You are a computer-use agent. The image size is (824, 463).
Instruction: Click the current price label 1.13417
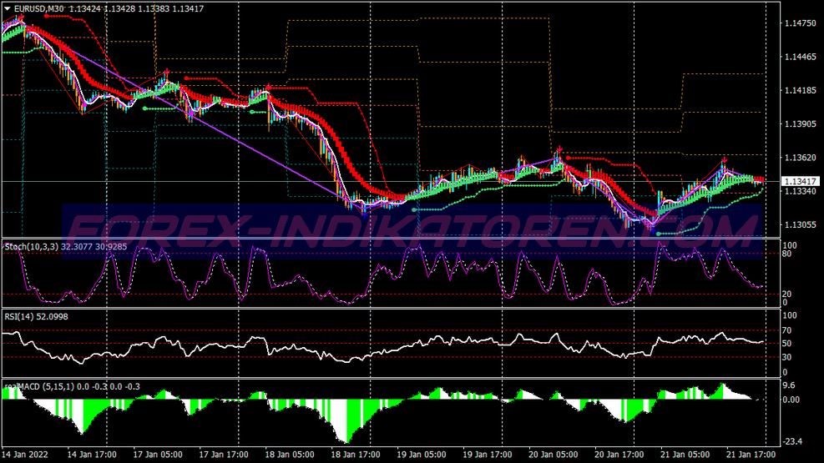tap(799, 181)
